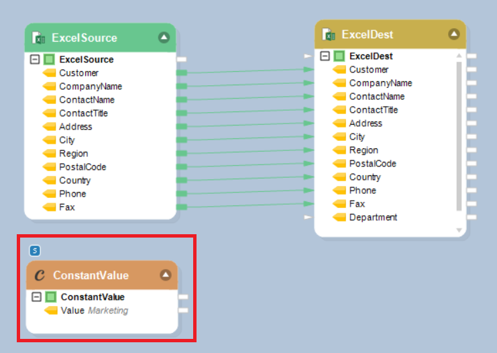Click the yellow field icon next to Department
The width and height of the screenshot is (497, 353).
(339, 217)
